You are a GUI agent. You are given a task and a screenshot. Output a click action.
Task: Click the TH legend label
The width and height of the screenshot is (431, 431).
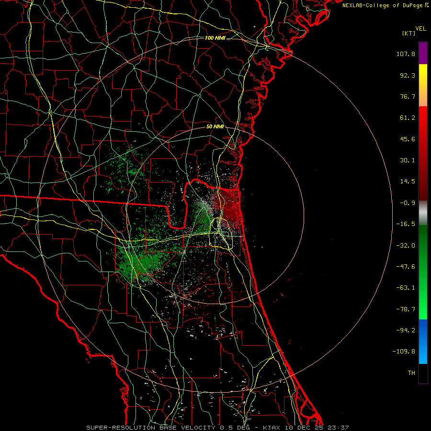[411, 373]
